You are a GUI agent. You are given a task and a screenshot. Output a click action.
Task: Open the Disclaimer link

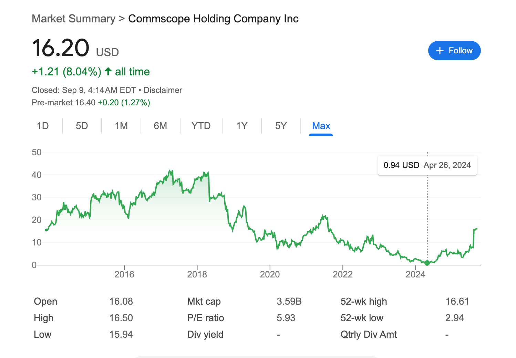pos(163,90)
